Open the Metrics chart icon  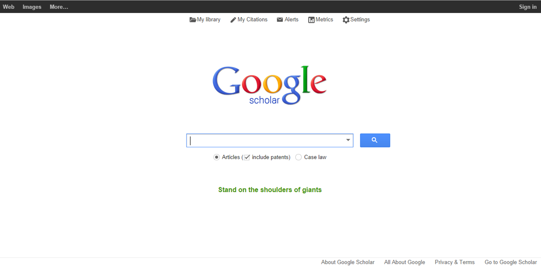tap(311, 20)
